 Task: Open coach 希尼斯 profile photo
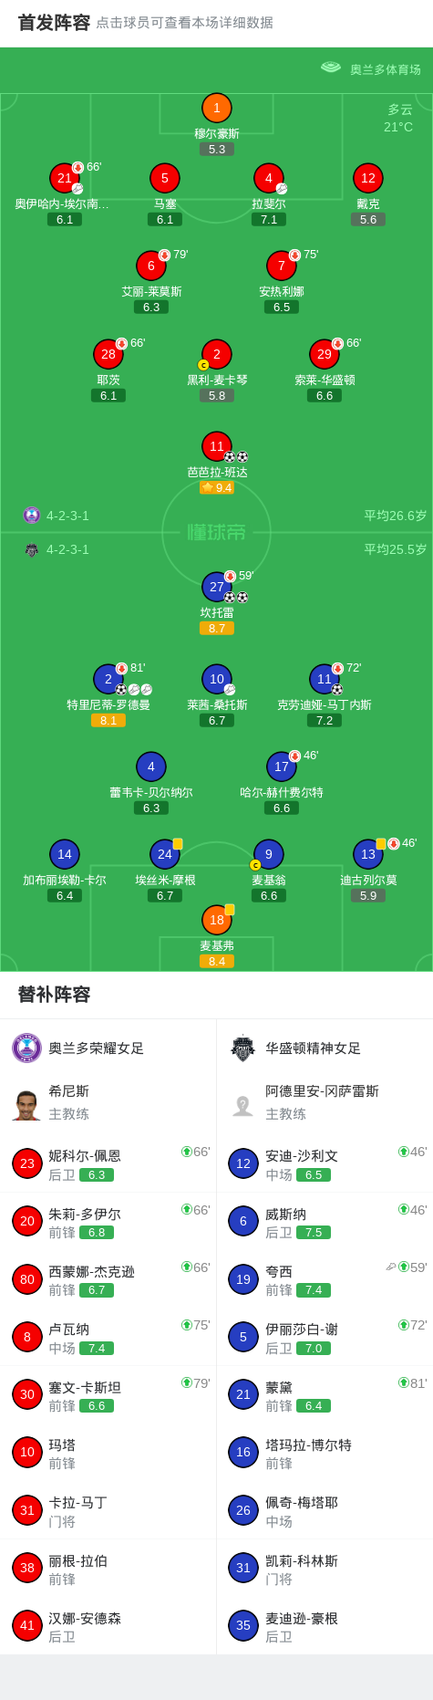pos(27,1103)
